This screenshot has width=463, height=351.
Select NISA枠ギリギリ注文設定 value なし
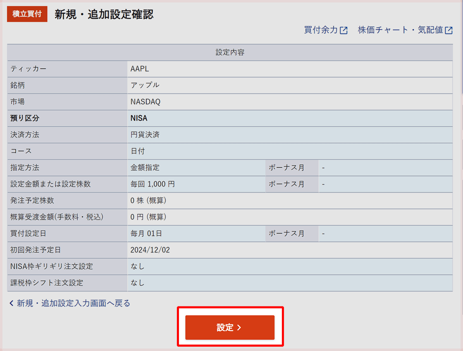pos(138,266)
